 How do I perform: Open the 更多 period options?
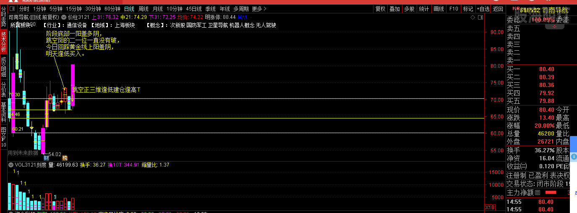(x=259, y=9)
